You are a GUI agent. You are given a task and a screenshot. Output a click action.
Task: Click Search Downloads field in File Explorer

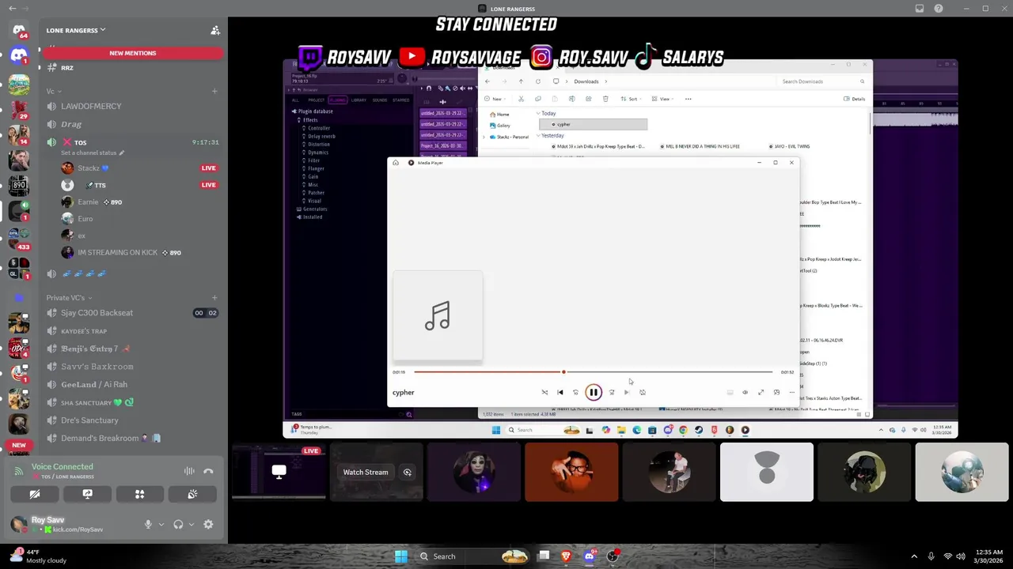click(x=821, y=81)
